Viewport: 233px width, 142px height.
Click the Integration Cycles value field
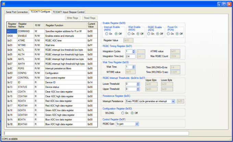[129, 51]
